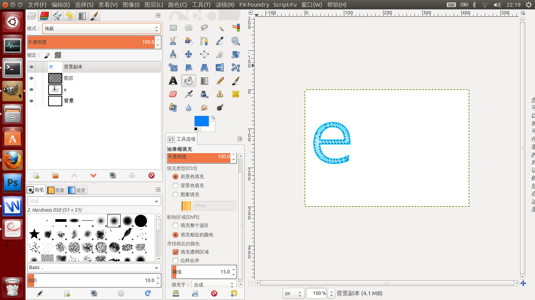Choose the Blur/Sharpen droplet tool
Viewport: 535px width, 300px height.
tap(188, 107)
